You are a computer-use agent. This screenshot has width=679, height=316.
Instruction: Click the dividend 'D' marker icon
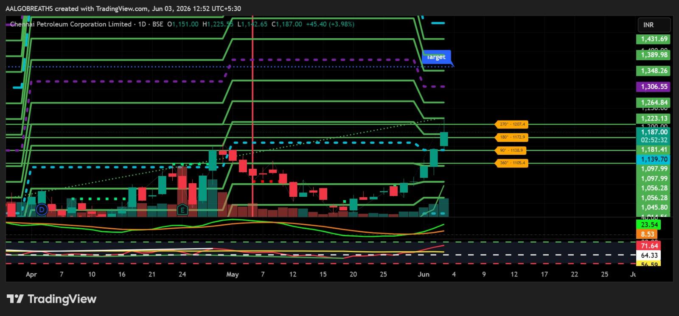click(x=42, y=209)
